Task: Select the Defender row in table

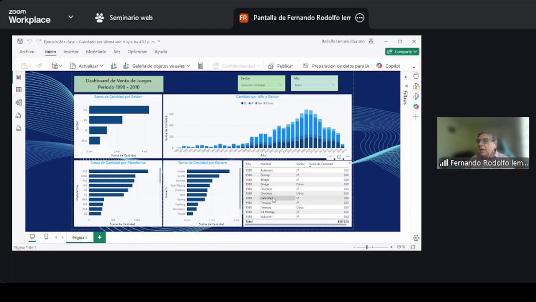Action: [x=266, y=198]
